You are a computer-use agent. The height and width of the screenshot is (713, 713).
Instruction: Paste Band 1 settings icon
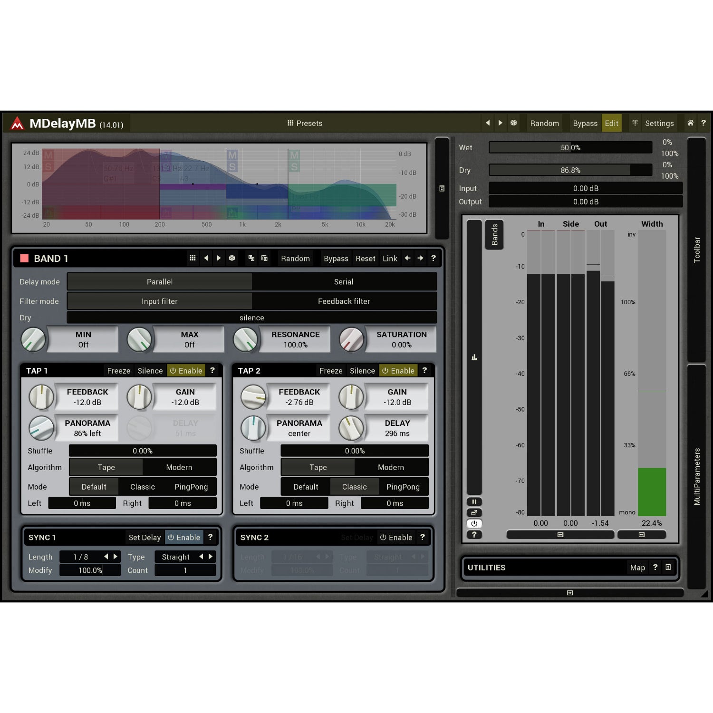[264, 258]
